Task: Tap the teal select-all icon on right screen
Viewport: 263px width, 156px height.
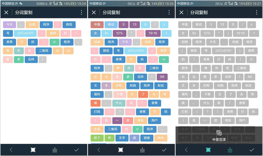Action: click(208, 150)
